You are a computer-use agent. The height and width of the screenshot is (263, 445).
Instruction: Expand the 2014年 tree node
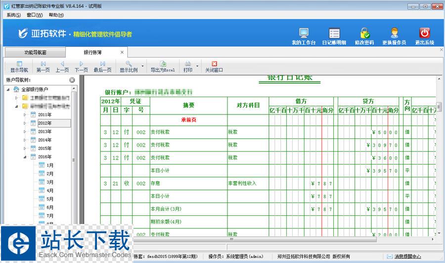click(x=25, y=140)
